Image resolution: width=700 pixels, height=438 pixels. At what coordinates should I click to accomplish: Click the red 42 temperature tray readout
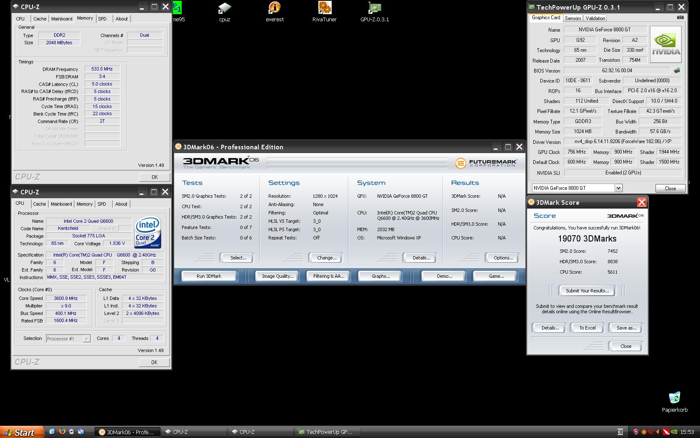click(651, 432)
